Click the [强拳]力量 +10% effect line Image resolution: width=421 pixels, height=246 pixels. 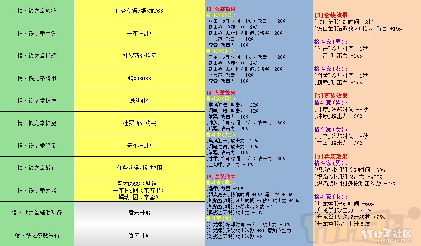pos(224,189)
